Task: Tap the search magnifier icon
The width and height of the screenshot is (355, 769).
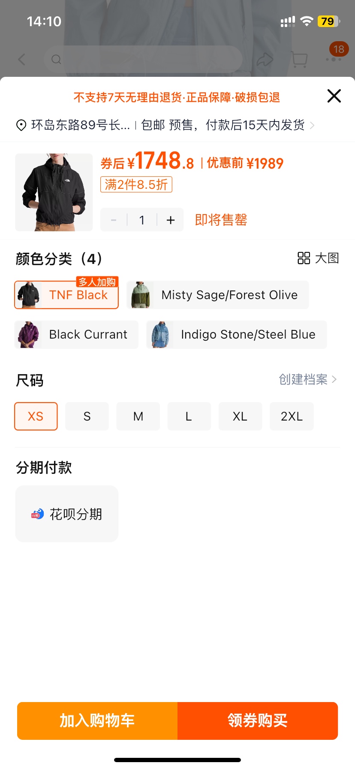Action: 56,59
